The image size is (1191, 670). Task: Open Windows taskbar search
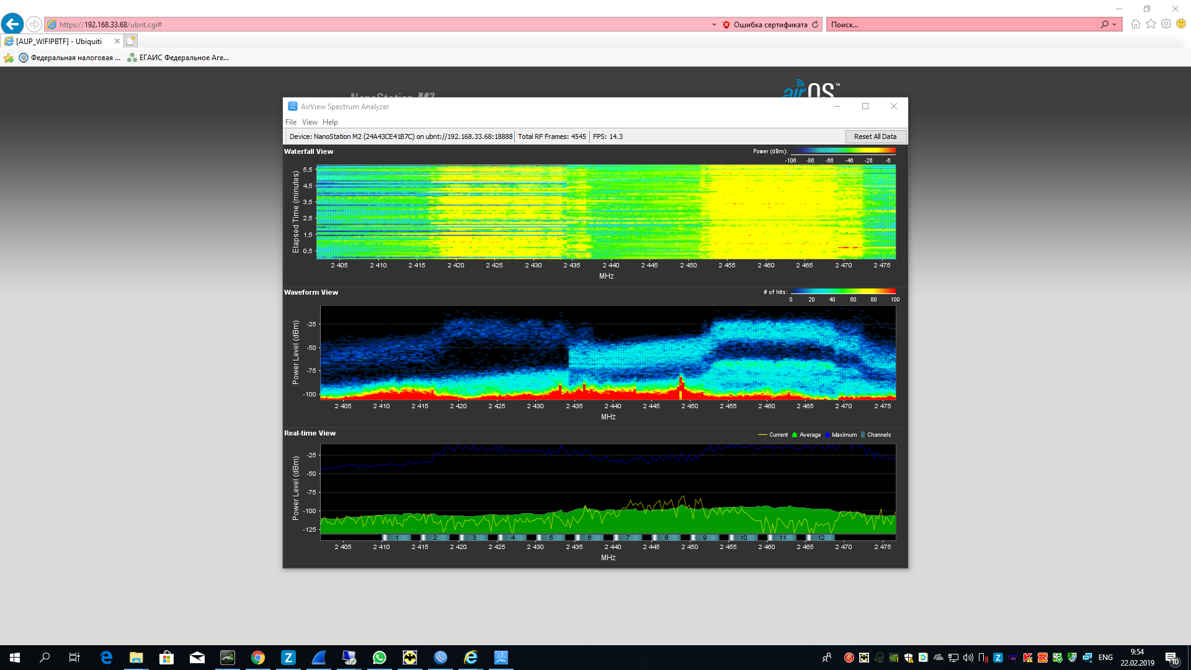pyautogui.click(x=45, y=658)
